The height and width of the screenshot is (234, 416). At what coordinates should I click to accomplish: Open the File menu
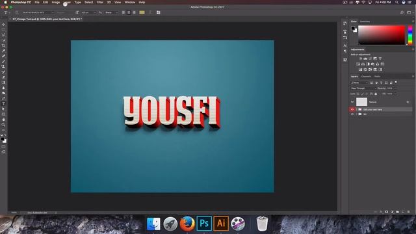tap(37, 2)
